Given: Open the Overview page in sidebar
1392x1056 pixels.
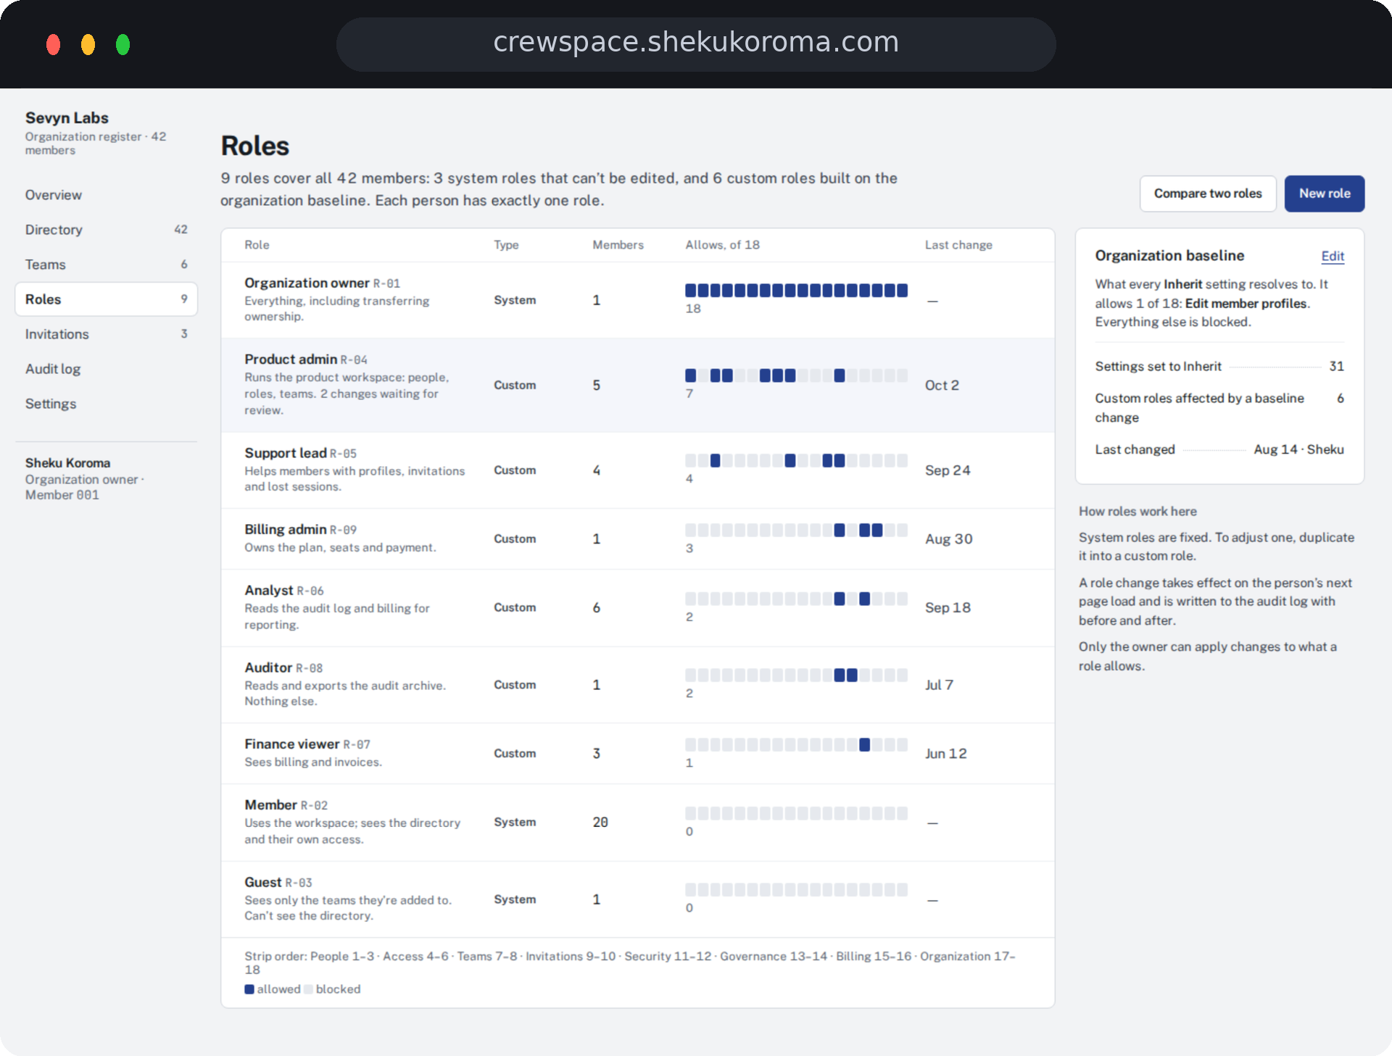Looking at the screenshot, I should tap(106, 195).
